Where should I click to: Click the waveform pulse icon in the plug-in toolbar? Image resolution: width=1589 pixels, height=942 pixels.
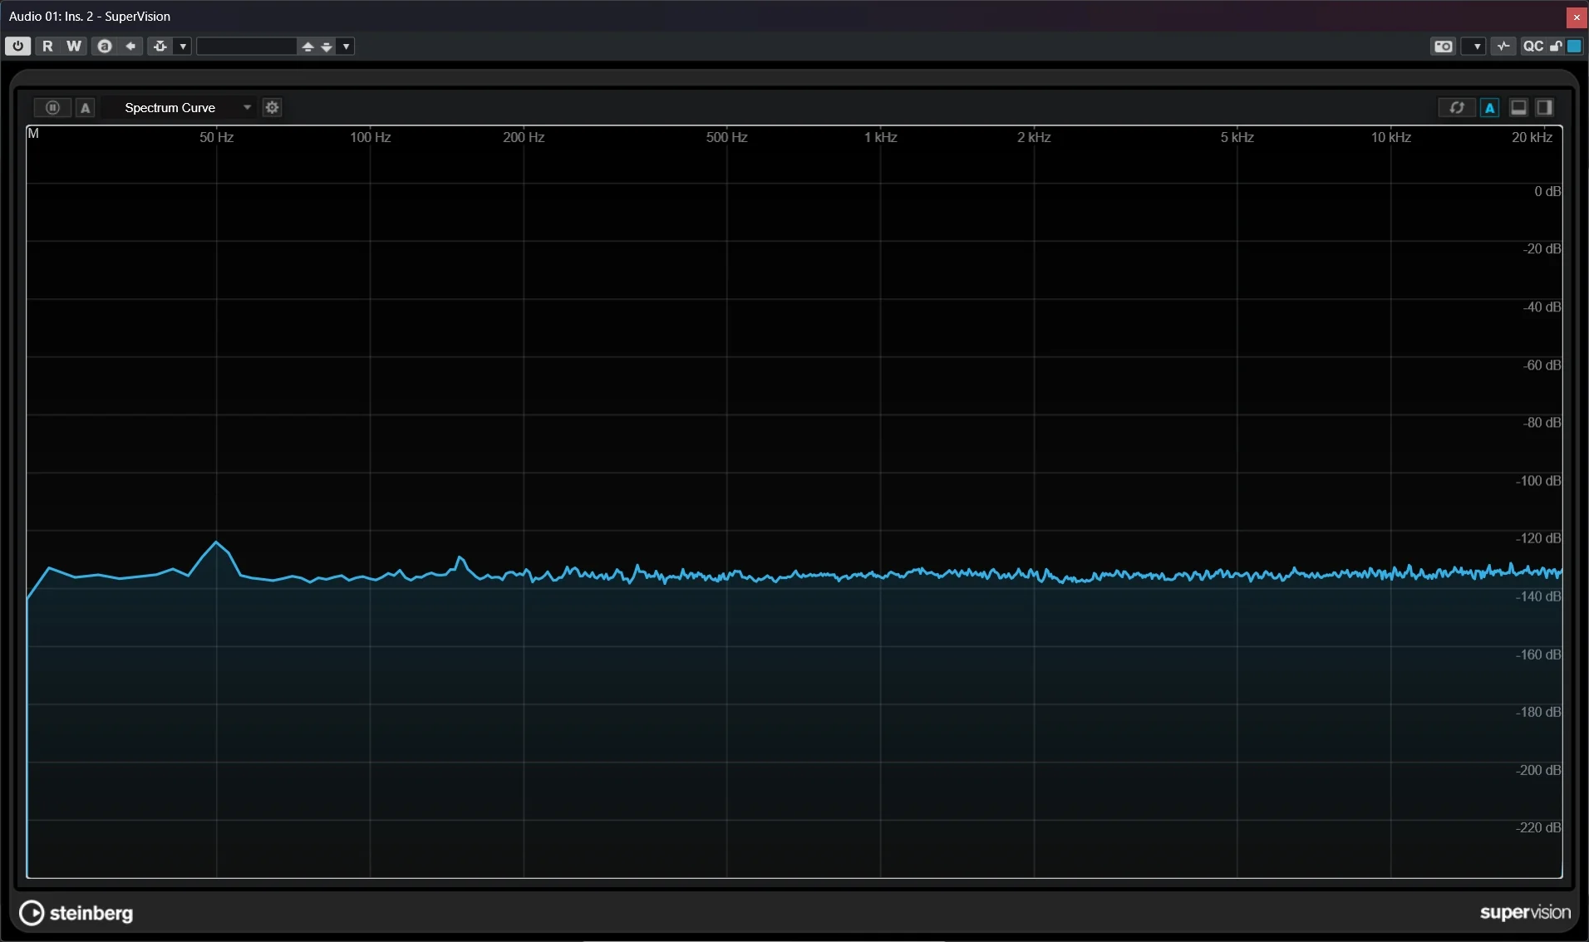pyautogui.click(x=1503, y=47)
